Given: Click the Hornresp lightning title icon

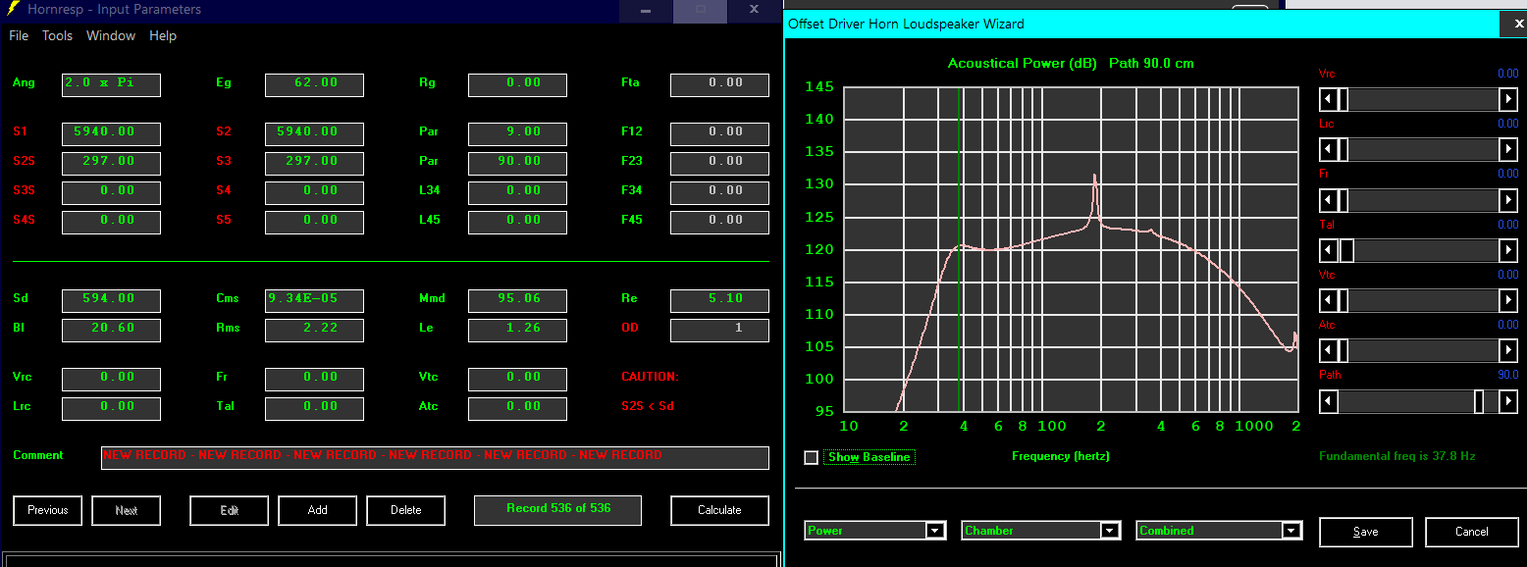Looking at the screenshot, I should click(x=14, y=9).
